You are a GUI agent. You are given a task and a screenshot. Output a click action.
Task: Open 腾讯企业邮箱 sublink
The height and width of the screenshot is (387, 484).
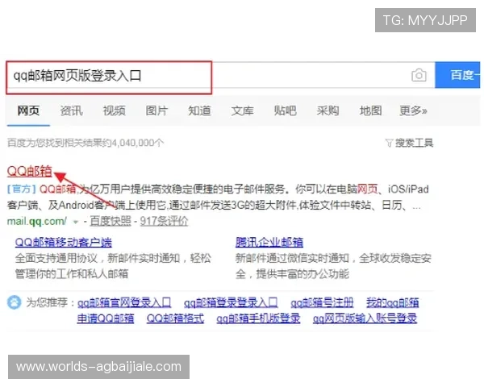(269, 242)
